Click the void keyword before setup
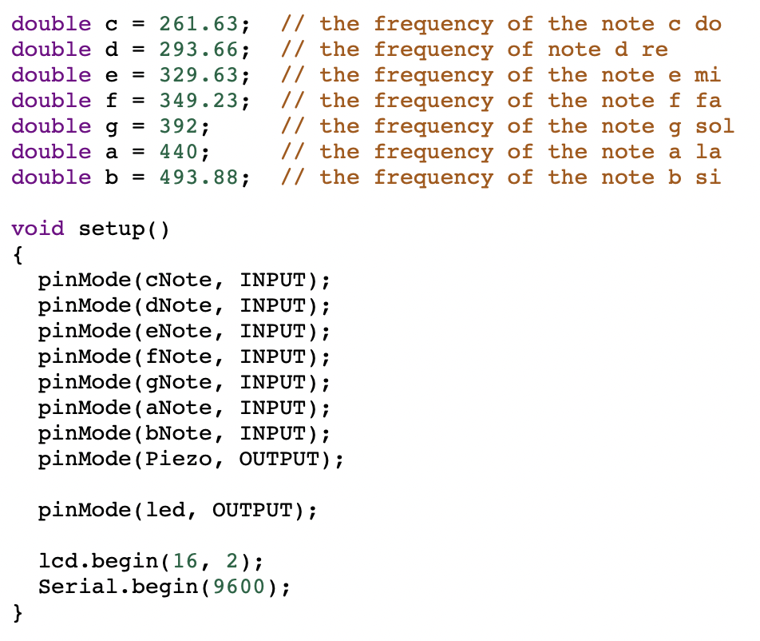 pyautogui.click(x=38, y=229)
